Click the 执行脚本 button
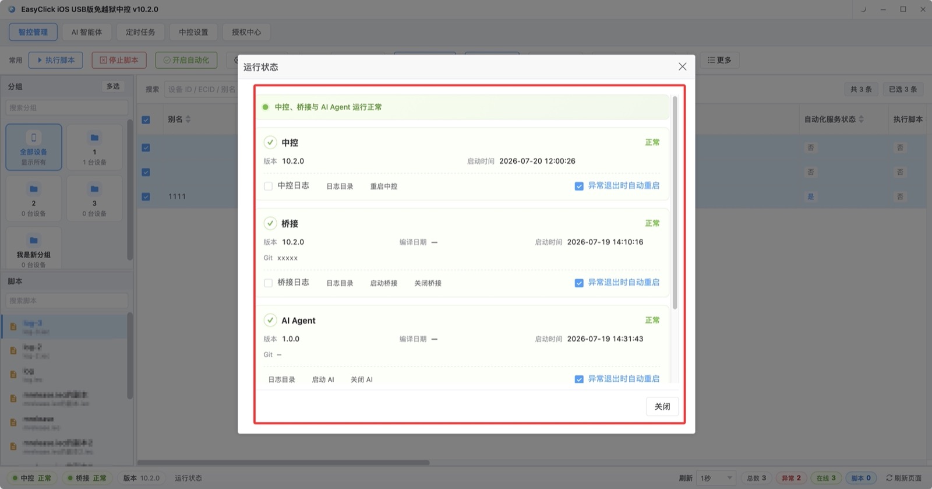The height and width of the screenshot is (489, 932). tap(56, 60)
